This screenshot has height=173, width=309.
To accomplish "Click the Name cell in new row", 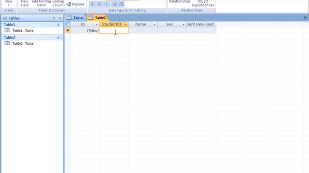I will [143, 30].
